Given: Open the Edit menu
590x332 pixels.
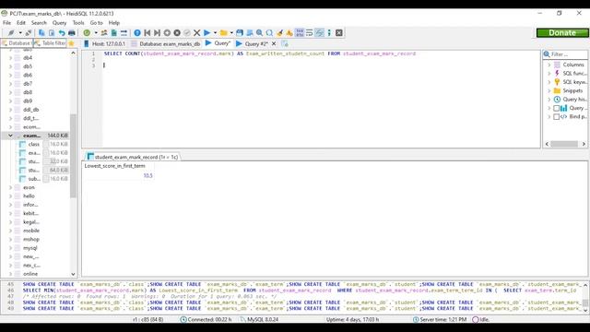Looking at the screenshot, I should pos(21,22).
